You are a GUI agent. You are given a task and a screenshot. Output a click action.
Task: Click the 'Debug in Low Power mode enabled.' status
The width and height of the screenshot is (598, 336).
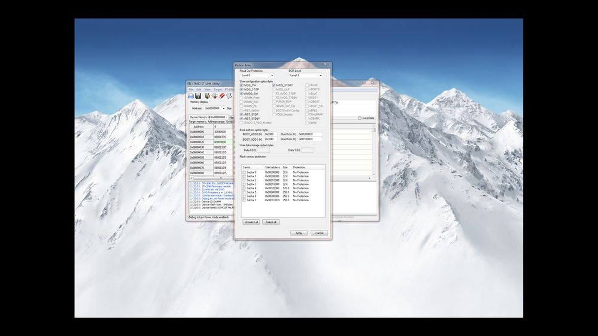(x=209, y=217)
